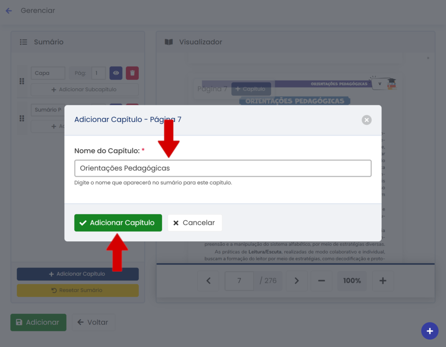Click the blue Adicionar Capítulo sidebar button
The image size is (446, 347).
78,274
